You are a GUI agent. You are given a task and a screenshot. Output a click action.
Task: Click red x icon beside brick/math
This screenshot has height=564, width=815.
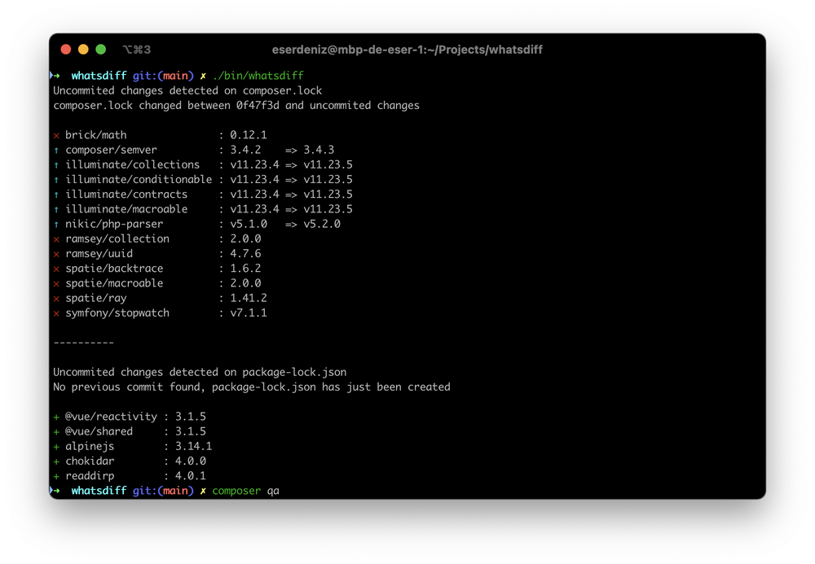(x=57, y=136)
